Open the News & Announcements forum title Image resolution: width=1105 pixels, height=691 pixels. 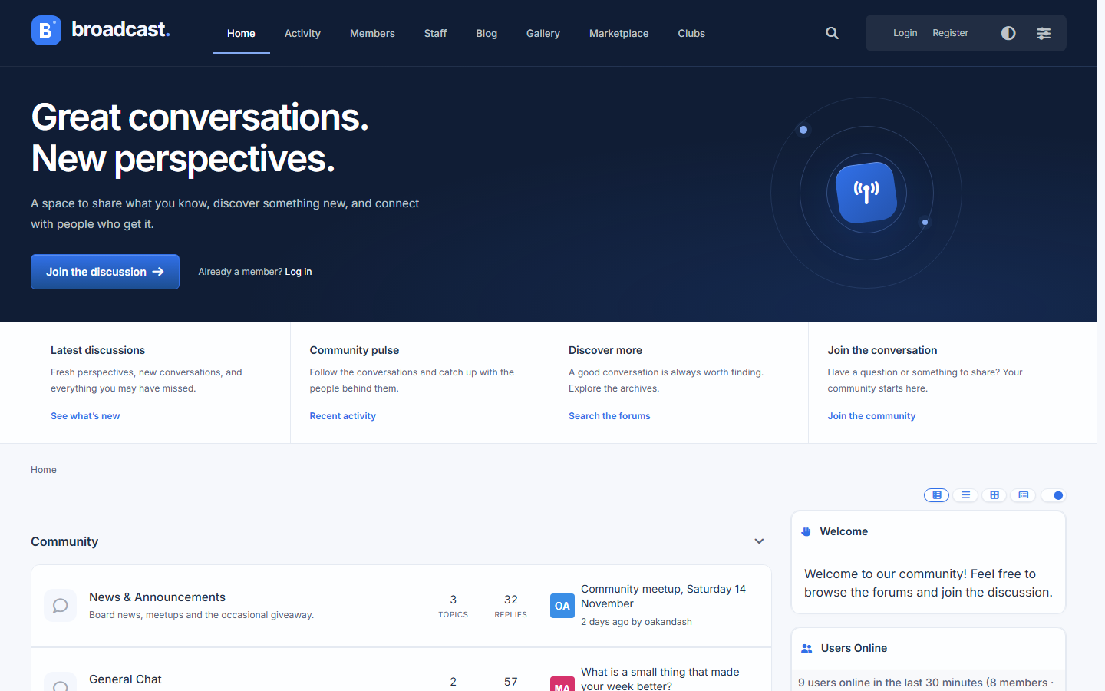coord(157,597)
